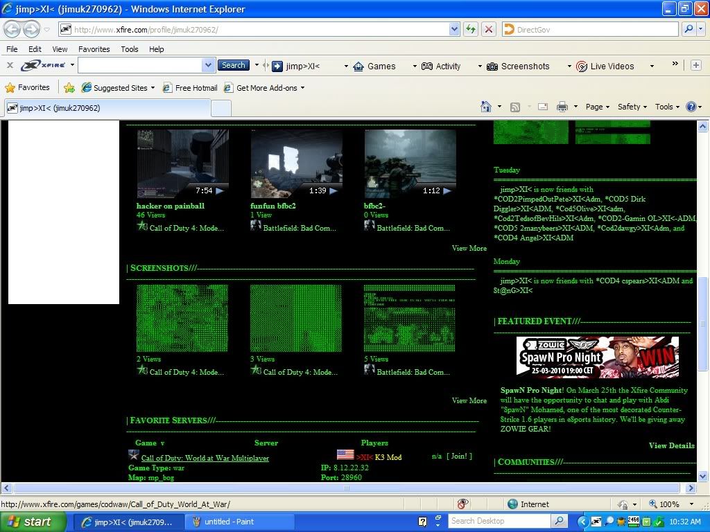This screenshot has height=532, width=710.
Task: Click the Home icon in command bar
Action: click(487, 107)
